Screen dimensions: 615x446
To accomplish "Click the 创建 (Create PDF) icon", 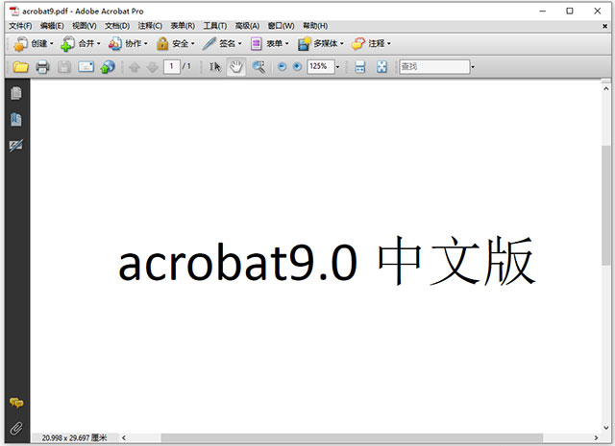I will point(20,43).
